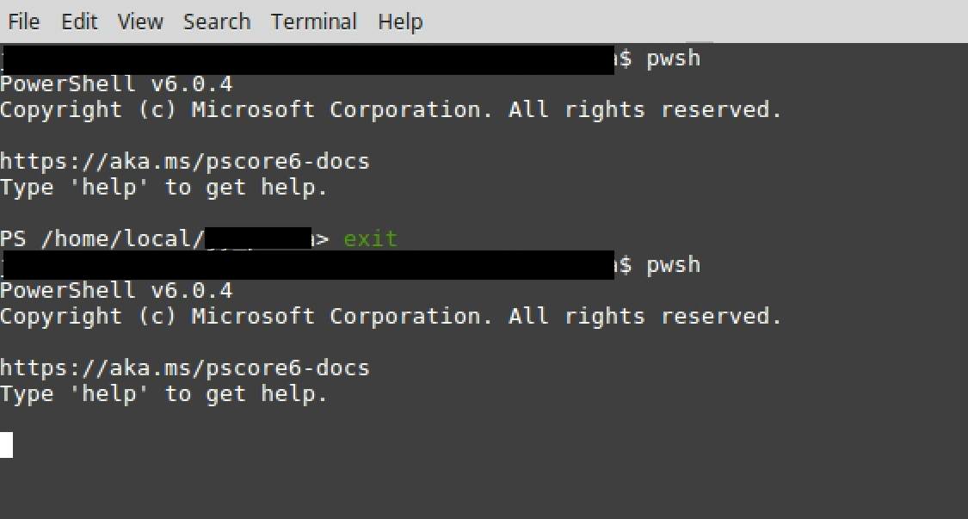The height and width of the screenshot is (519, 968).
Task: Click the Copyright Microsoft Corporation line
Action: [392, 109]
